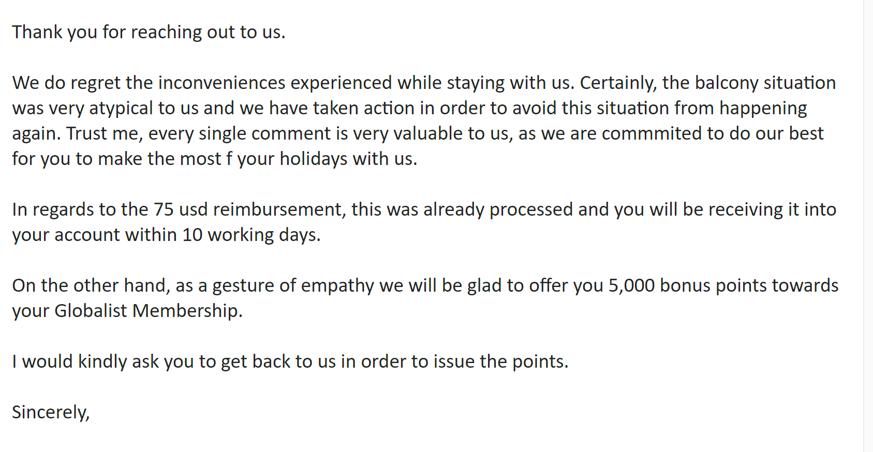
Task: Click the word "atypical" in the email
Action: (121, 109)
